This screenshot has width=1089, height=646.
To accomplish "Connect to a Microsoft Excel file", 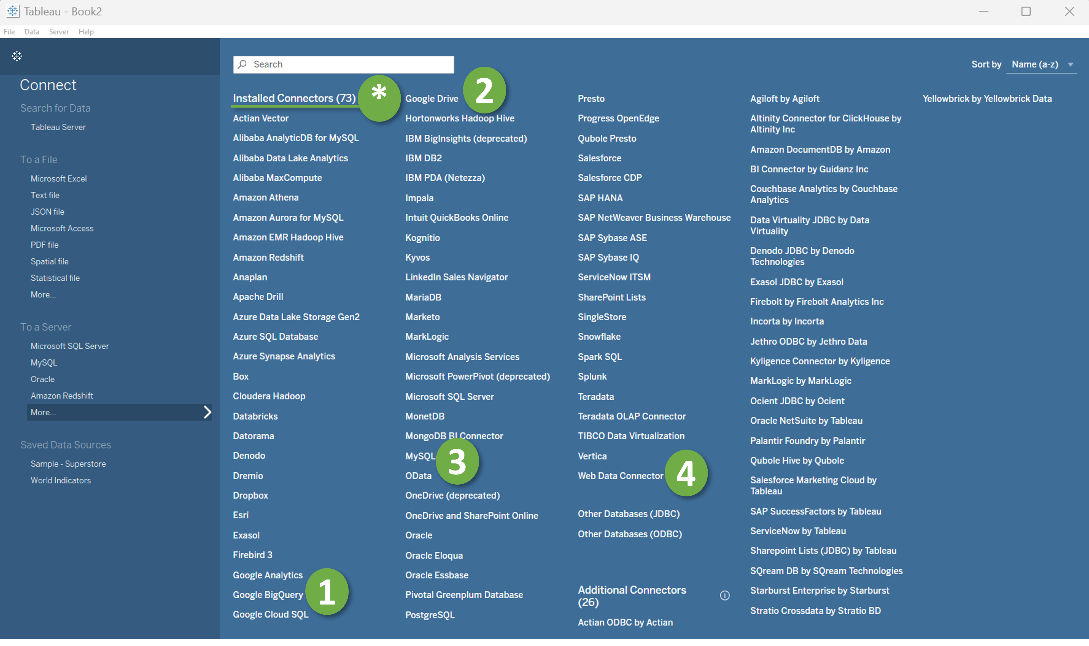I will click(x=58, y=178).
